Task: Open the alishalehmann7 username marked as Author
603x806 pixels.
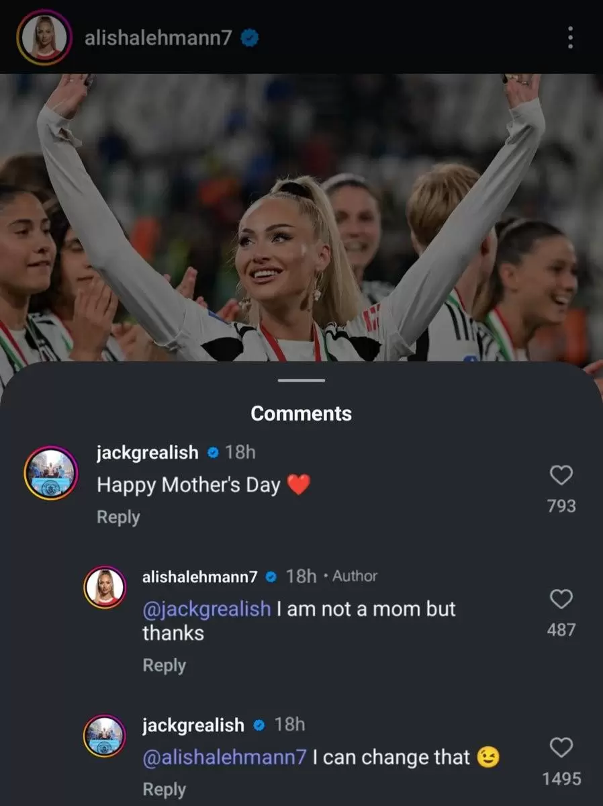Action: pos(200,576)
